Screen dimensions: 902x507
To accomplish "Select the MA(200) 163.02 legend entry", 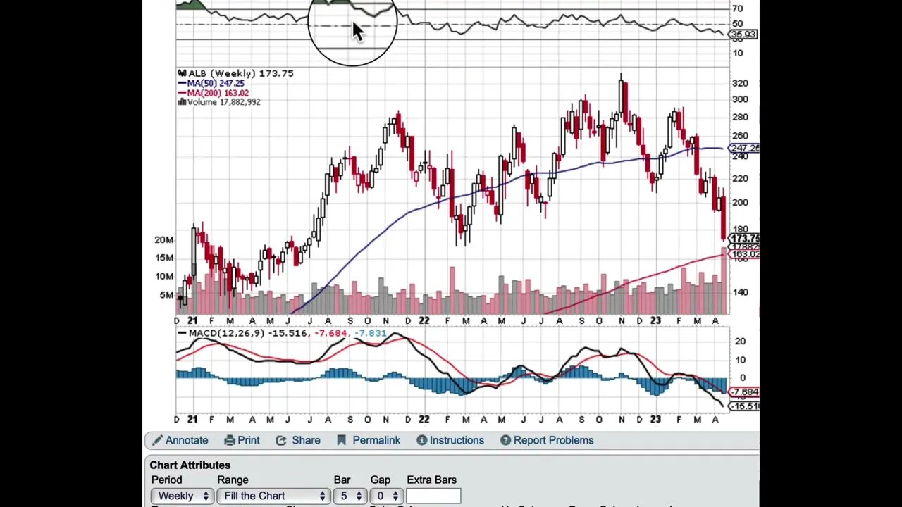I will point(213,93).
